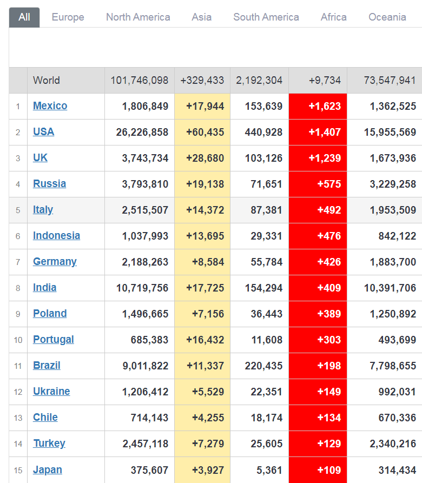
Task: Click Mexico's red +1,623 new deaths cell
Action: 318,106
